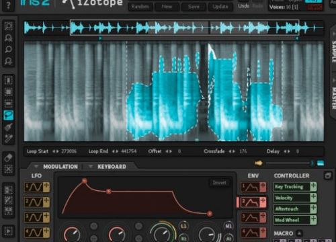
Task: Click the envelope end node at bottom right
Action: pos(210,214)
